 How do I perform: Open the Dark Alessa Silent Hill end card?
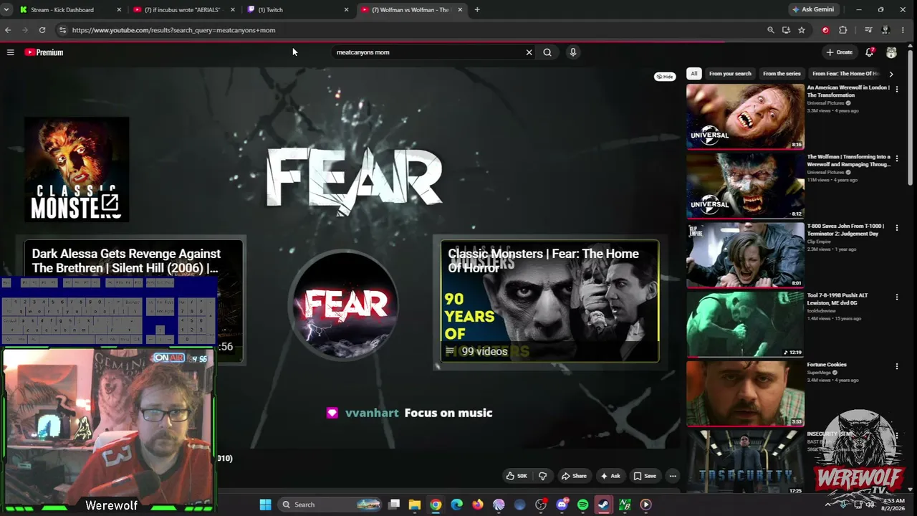pyautogui.click(x=133, y=301)
